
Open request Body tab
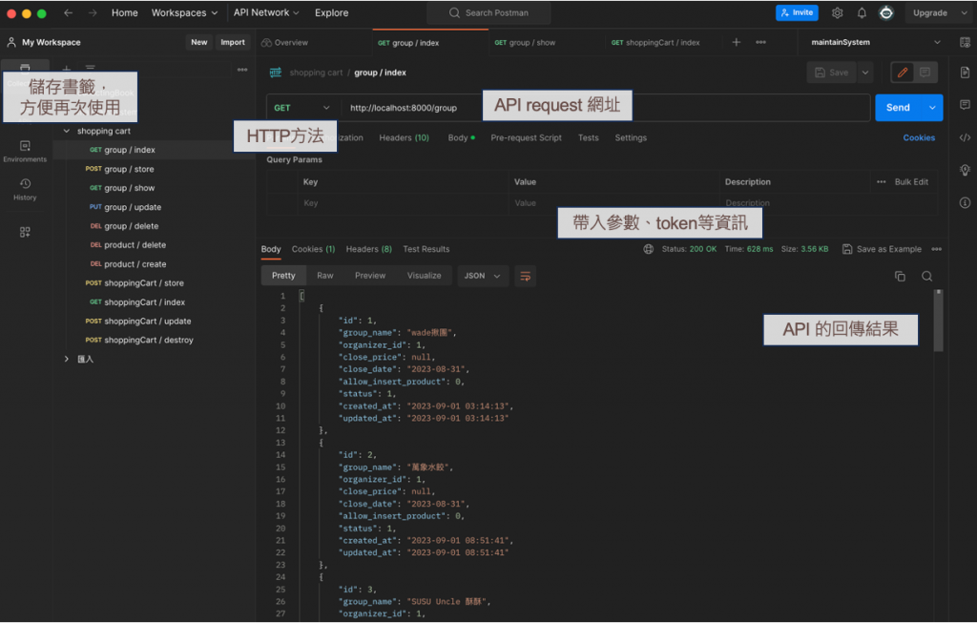coord(461,137)
